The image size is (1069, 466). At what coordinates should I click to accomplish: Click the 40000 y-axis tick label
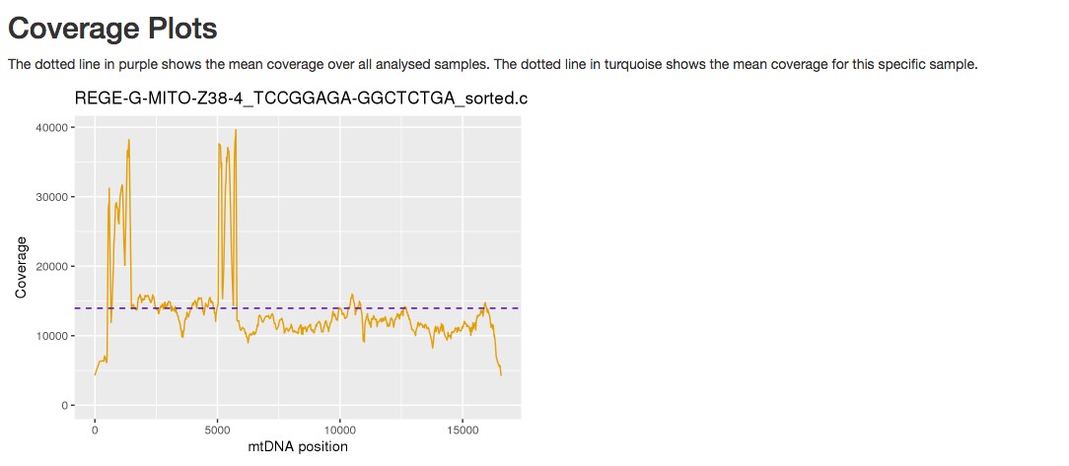(52, 127)
